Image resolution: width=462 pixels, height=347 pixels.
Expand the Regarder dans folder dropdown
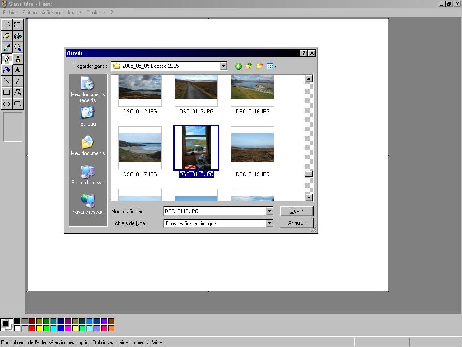223,66
